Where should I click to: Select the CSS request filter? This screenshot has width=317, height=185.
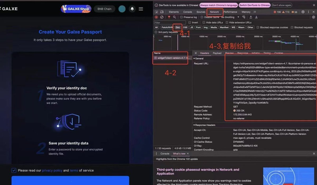point(185,27)
